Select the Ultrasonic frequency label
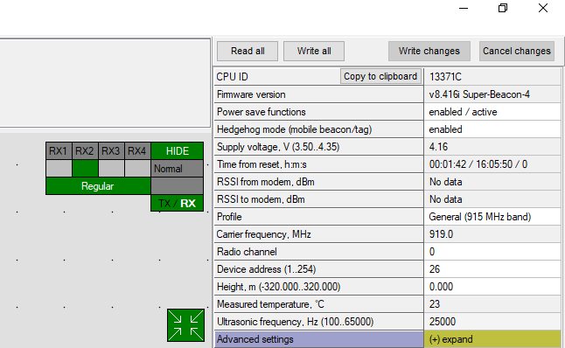Screen dimensions: 565x348 coord(295,322)
